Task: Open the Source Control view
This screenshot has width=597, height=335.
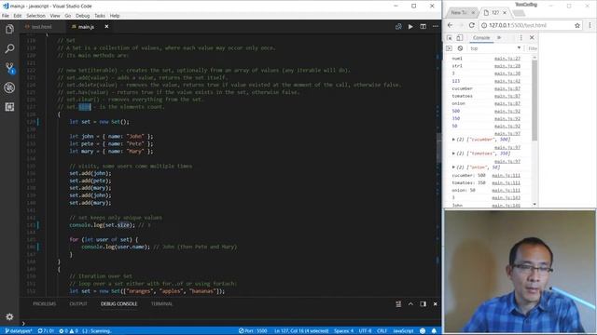Action: click(9, 68)
